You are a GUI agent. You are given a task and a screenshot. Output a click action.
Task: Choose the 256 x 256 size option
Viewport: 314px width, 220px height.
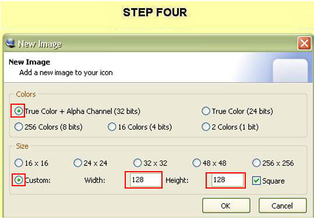tap(256, 163)
